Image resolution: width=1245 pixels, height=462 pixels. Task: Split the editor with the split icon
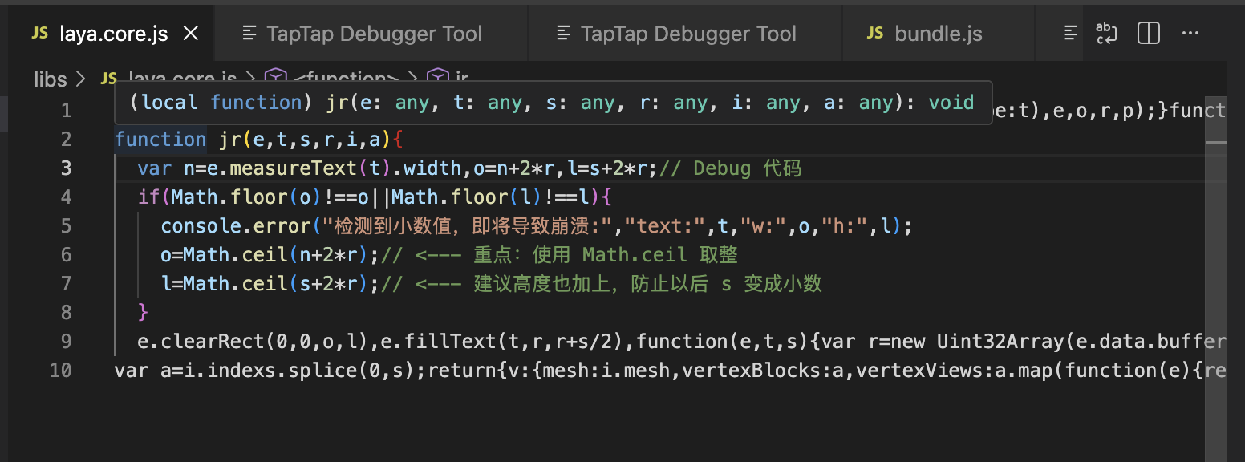pos(1149,34)
